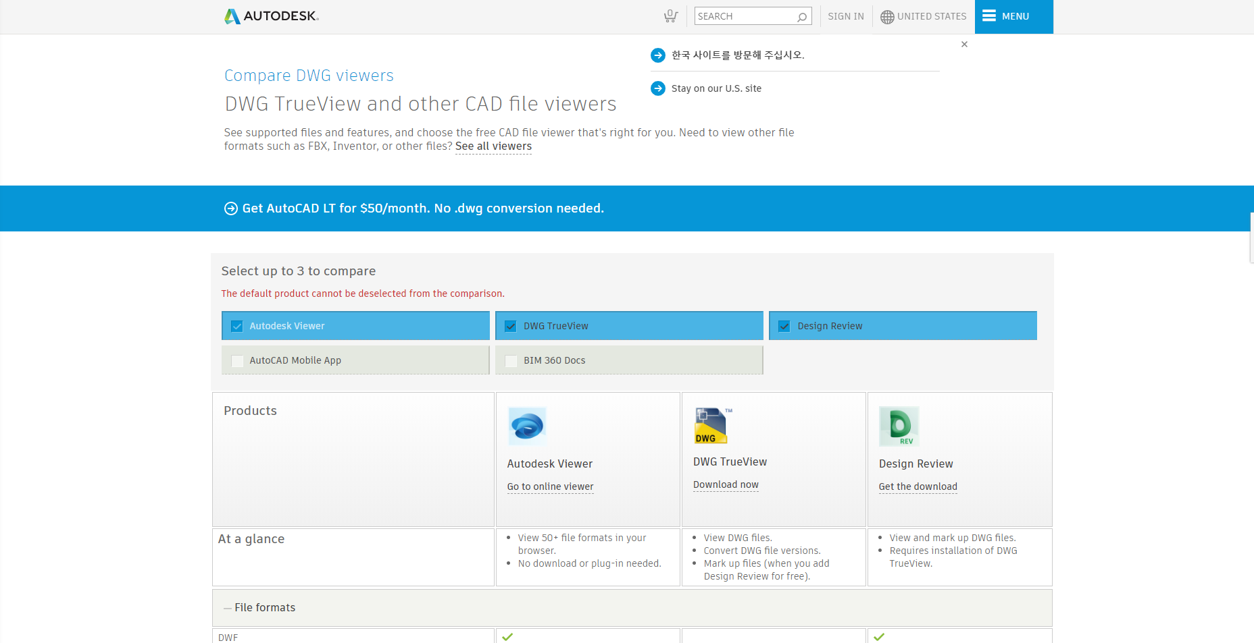
Task: Click the Design Review product name
Action: (916, 464)
